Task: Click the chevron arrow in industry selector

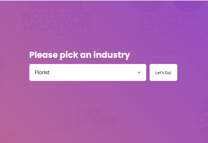Action: [x=139, y=73]
